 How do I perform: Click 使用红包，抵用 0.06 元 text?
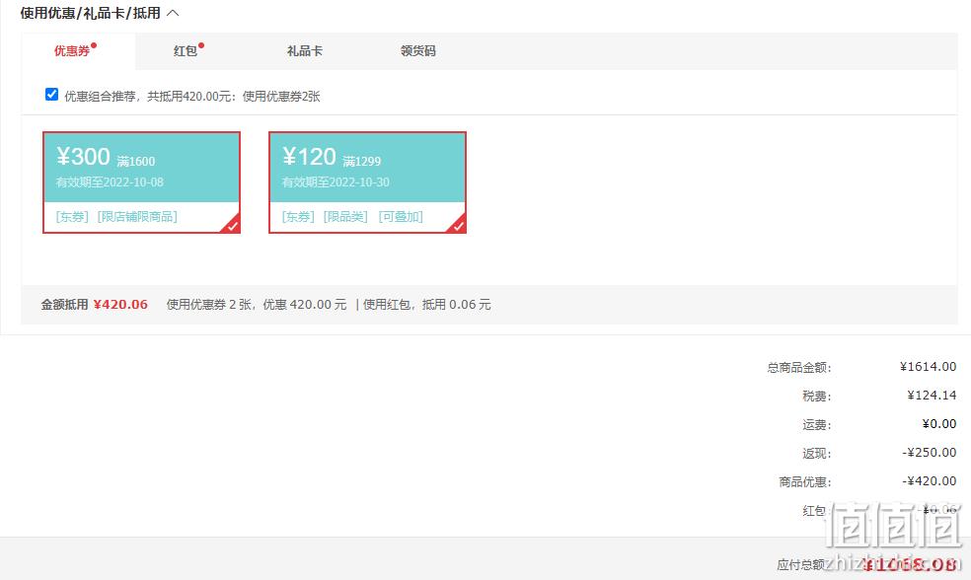[426, 305]
